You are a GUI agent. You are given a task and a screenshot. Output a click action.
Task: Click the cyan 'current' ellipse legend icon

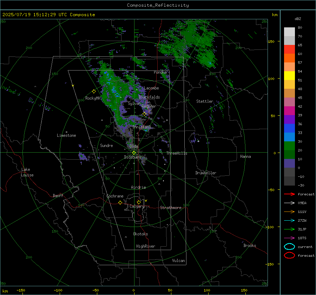coord(289,247)
